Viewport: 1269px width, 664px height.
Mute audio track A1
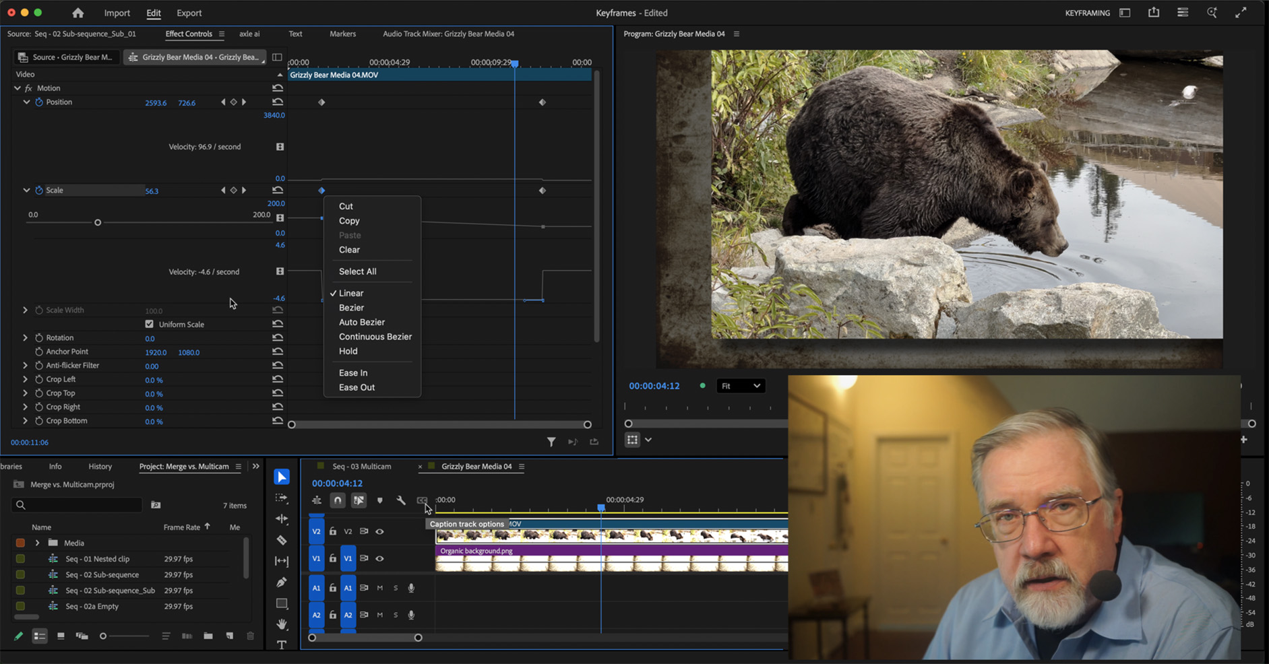pyautogui.click(x=380, y=588)
